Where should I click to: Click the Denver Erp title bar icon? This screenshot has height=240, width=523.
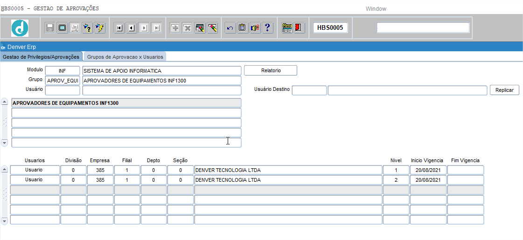tap(3, 47)
